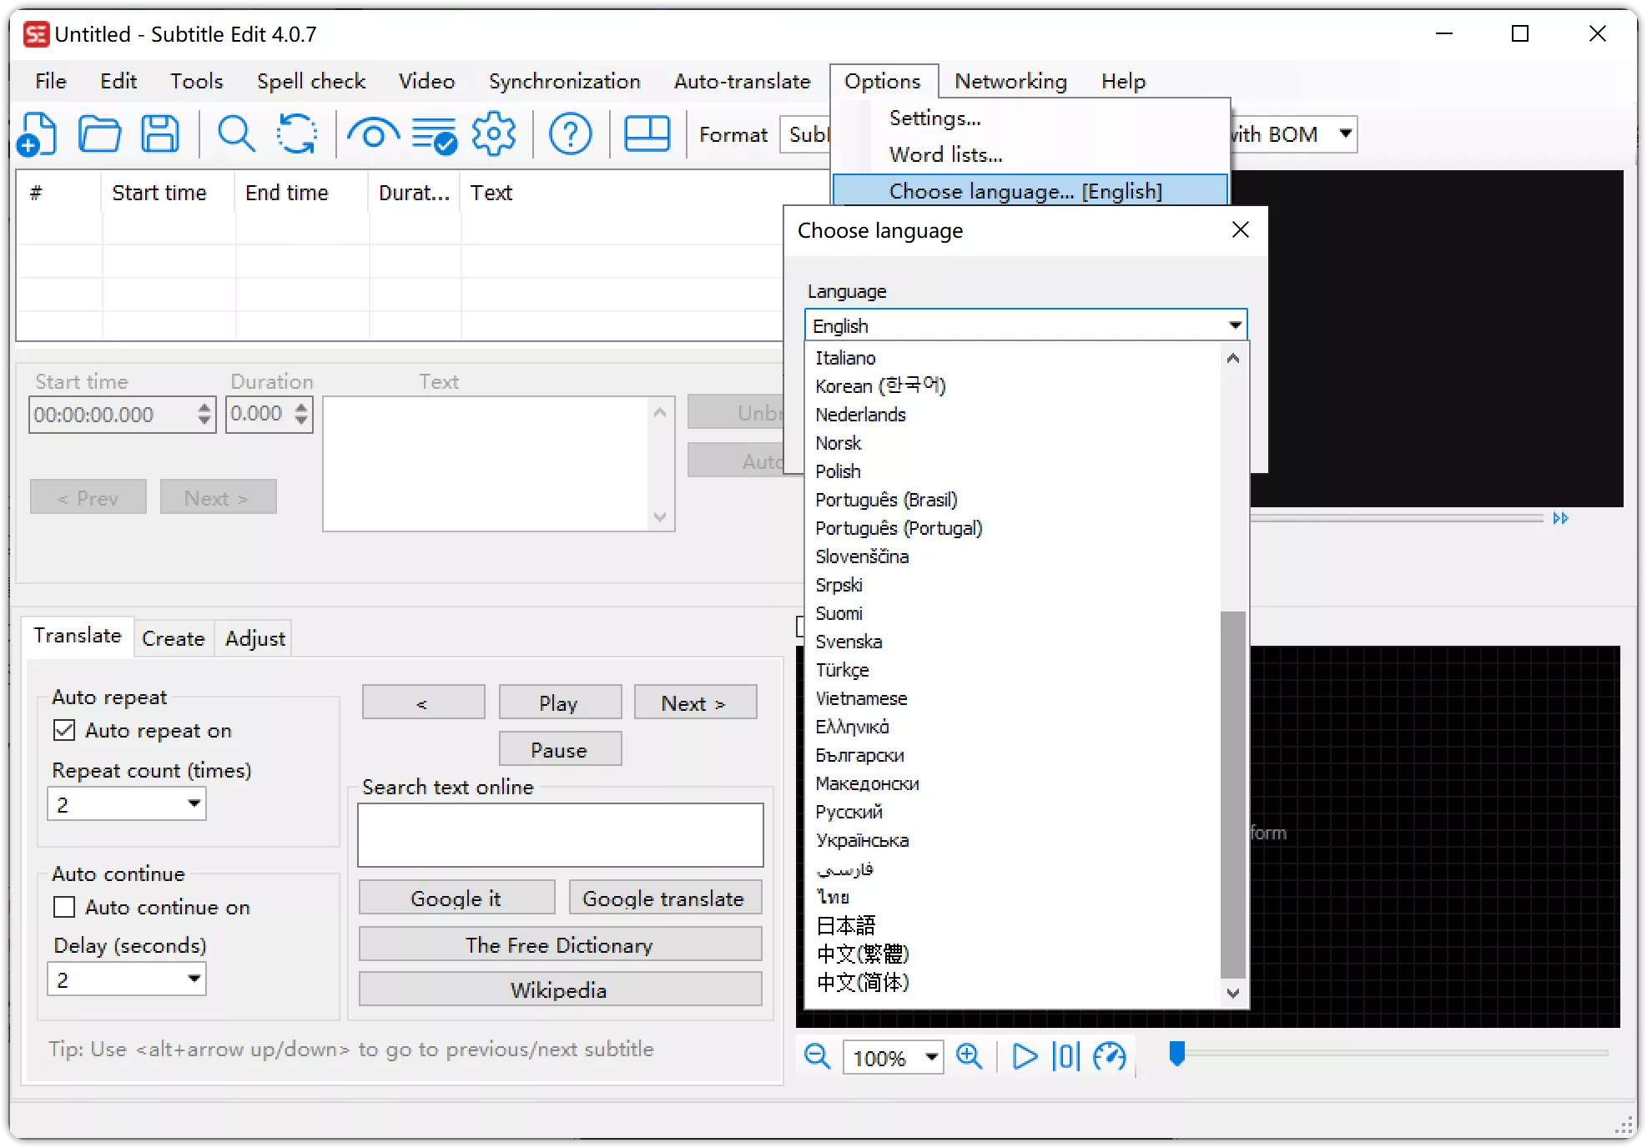
Task: Open the Delay seconds dropdown
Action: (x=194, y=979)
